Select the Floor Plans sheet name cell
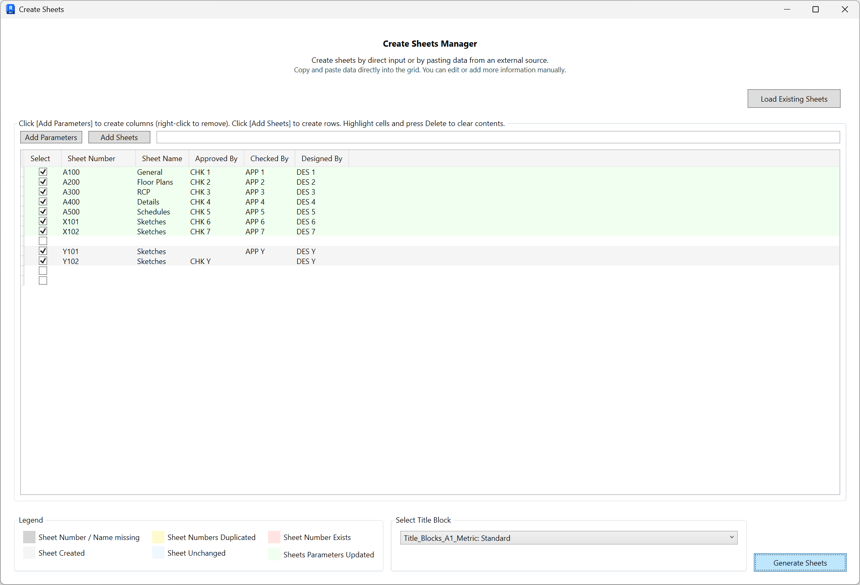Image resolution: width=860 pixels, height=585 pixels. (155, 182)
